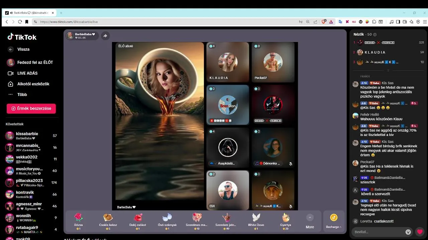
Task: Click the Érmék beszerzése button
Action: click(31, 108)
